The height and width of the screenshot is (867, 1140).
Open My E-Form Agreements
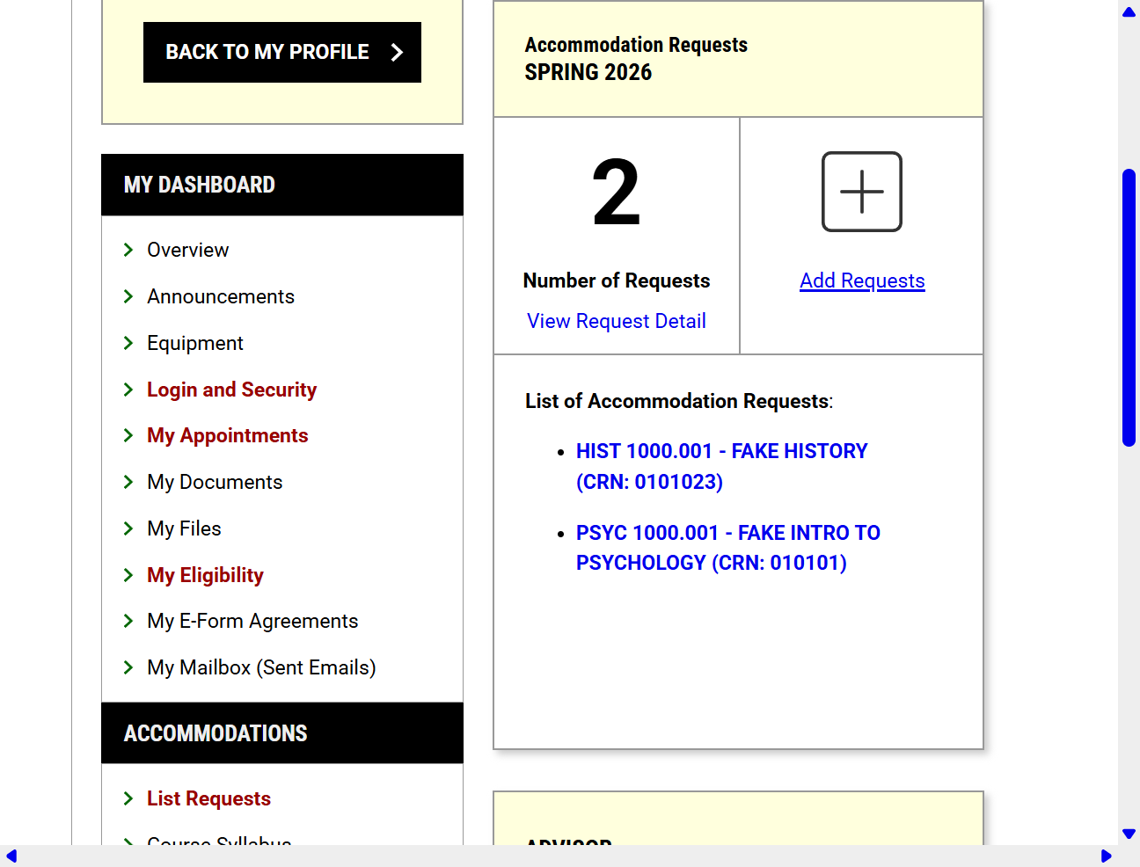coord(252,621)
